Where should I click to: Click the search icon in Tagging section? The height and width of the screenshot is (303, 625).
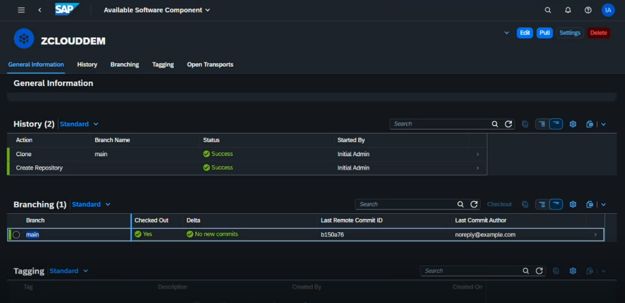pyautogui.click(x=526, y=271)
